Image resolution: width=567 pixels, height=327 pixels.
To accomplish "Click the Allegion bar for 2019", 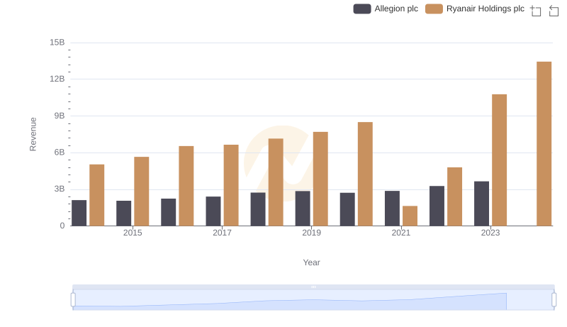I will pos(303,209).
